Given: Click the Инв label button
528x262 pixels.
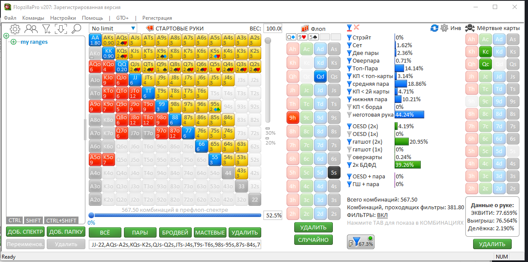Looking at the screenshot, I should pyautogui.click(x=456, y=28).
